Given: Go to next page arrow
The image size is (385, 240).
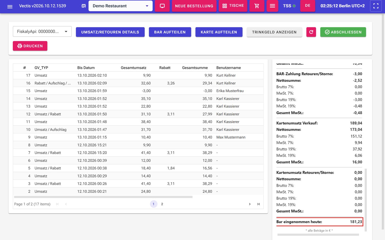Looking at the screenshot, I should (x=250, y=204).
